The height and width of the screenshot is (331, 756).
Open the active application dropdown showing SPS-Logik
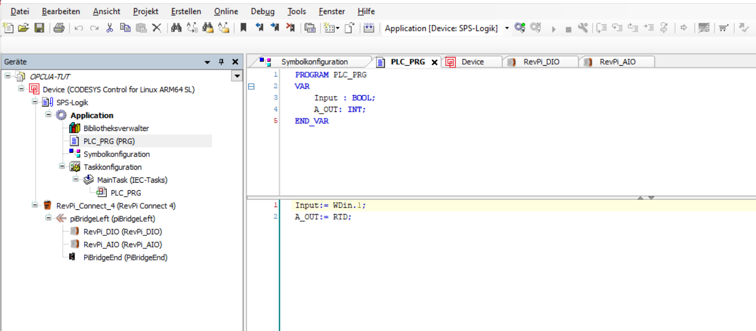click(x=507, y=28)
